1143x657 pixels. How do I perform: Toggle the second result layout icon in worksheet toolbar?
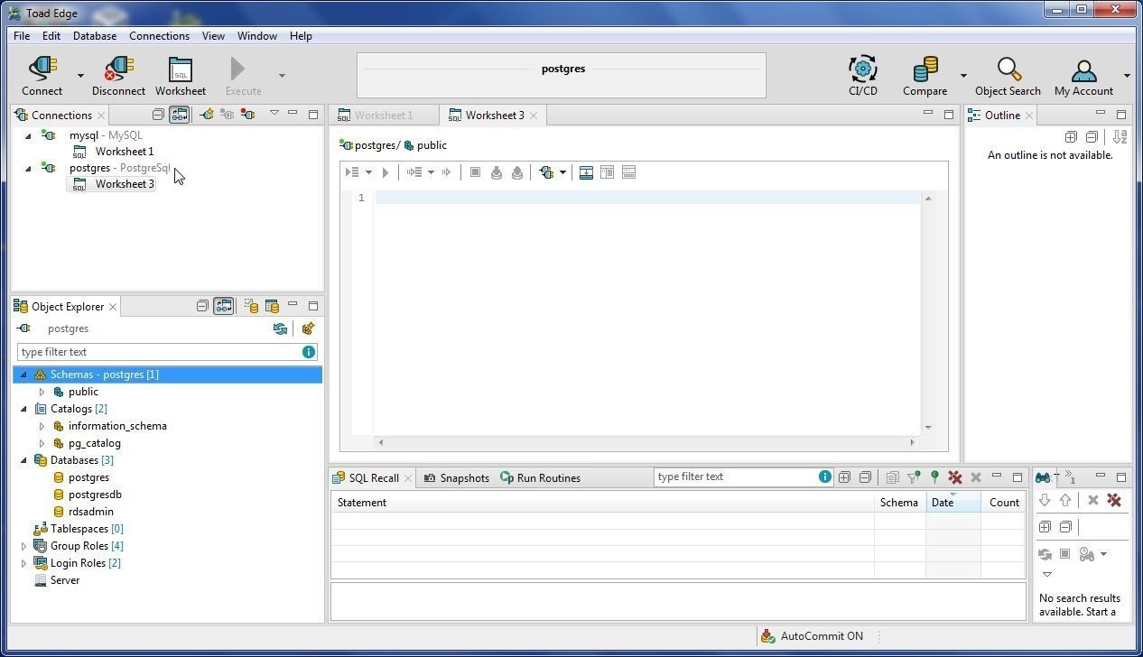[x=608, y=172]
